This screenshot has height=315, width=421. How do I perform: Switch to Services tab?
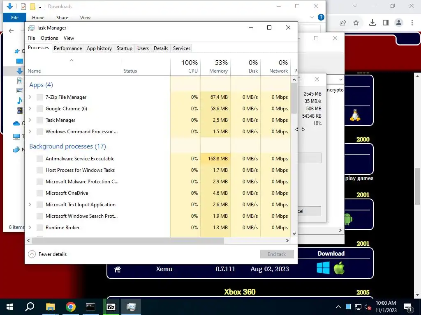181,48
